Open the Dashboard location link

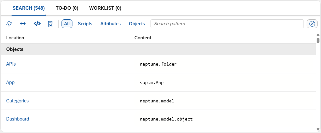pyautogui.click(x=17, y=119)
